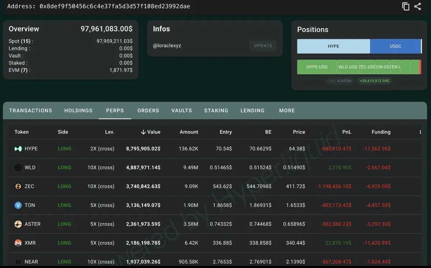Sort by the Value column arrow
This screenshot has height=268, width=431.
[143, 132]
